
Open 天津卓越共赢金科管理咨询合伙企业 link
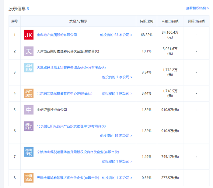pyautogui.click(x=71, y=68)
